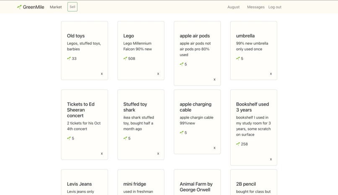Click 'Lego Millennium Falcon 90% new' description
This screenshot has width=338, height=195.
coord(138,46)
